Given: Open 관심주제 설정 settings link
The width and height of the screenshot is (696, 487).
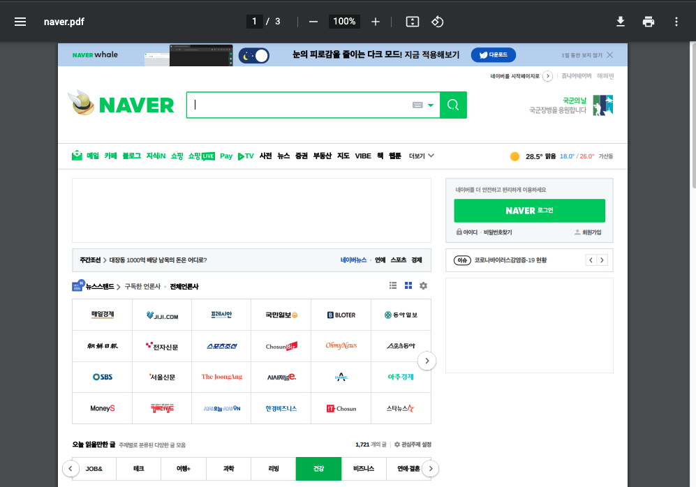Looking at the screenshot, I should click(413, 444).
